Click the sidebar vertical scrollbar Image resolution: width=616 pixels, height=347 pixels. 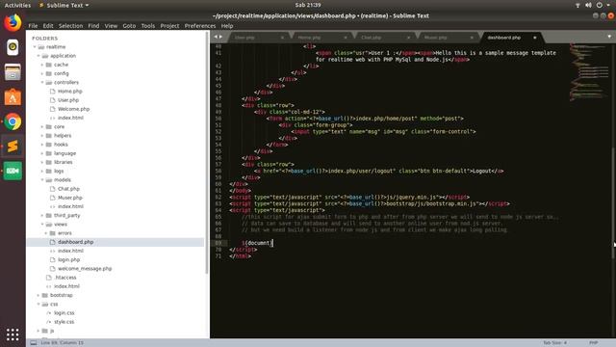(207, 153)
